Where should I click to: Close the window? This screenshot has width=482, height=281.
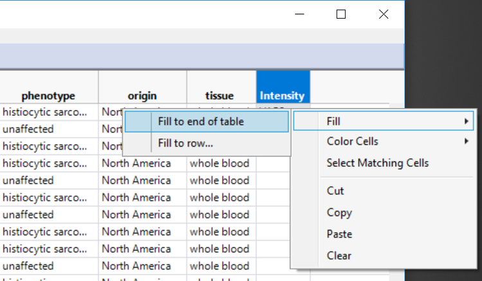point(384,14)
